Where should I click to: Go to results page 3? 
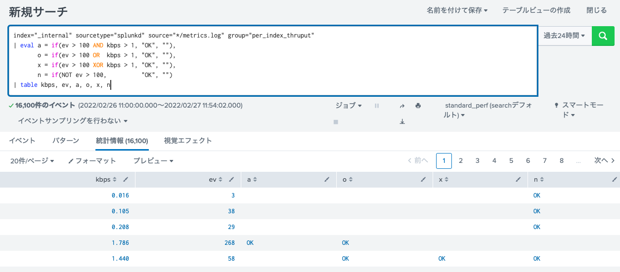coord(478,160)
